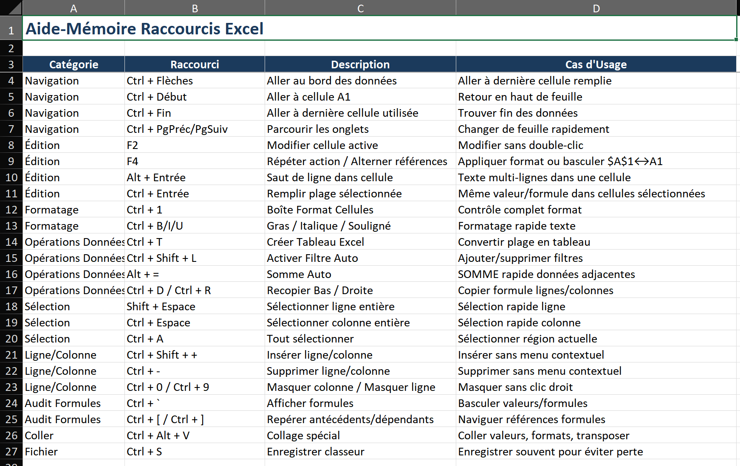
Task: Select cell 'Ctrl + PgPréc/PgSuiv'
Action: click(x=195, y=129)
